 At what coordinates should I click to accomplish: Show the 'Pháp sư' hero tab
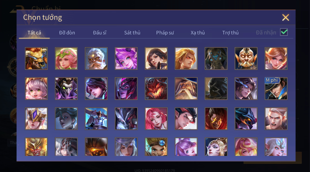click(x=165, y=33)
